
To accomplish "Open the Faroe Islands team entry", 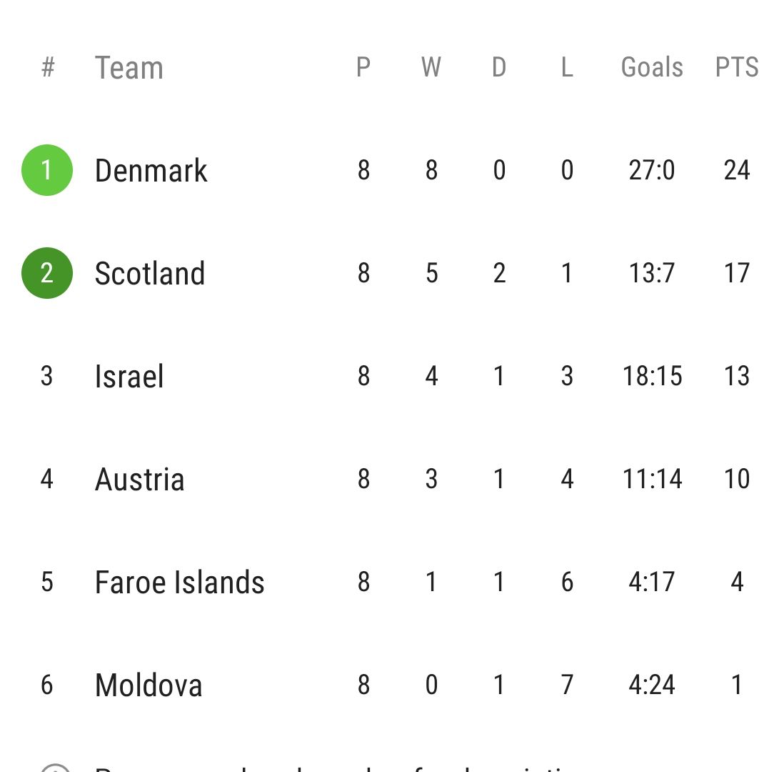I will coord(384,581).
